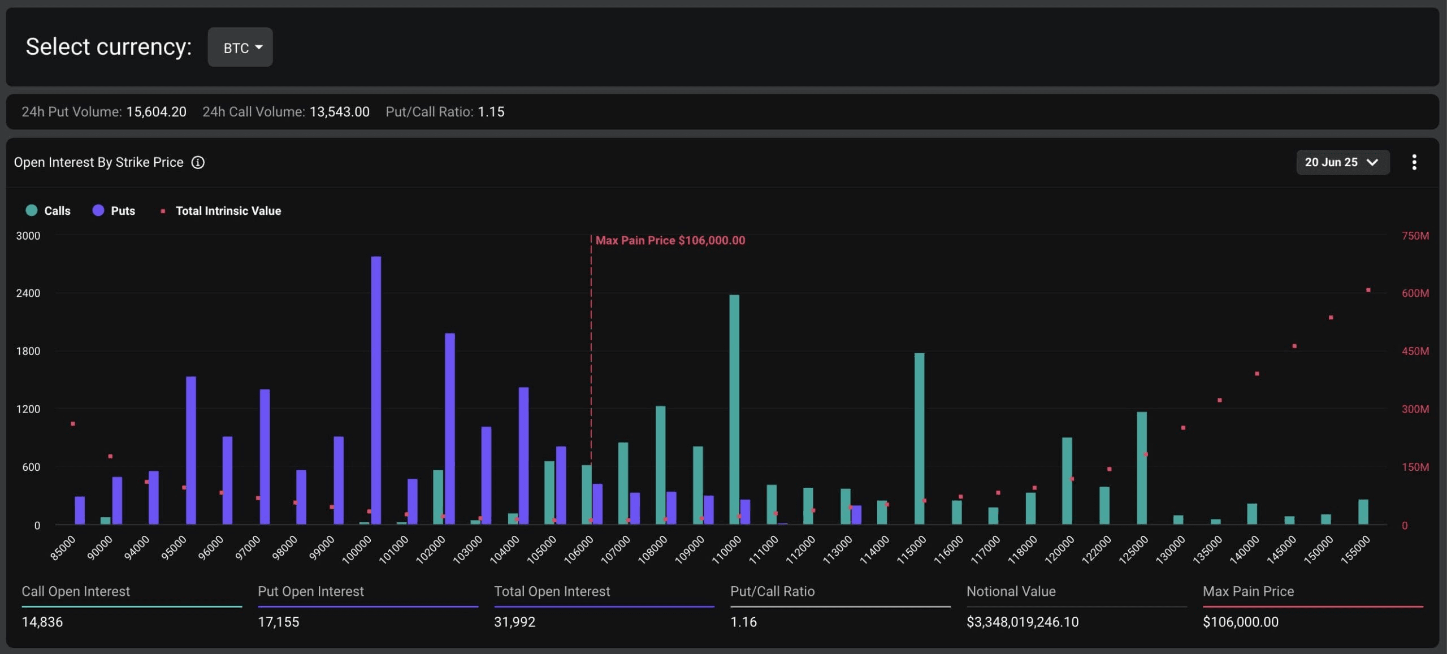Click the tall 100000 strike puts bar
The height and width of the screenshot is (654, 1447).
click(x=376, y=390)
